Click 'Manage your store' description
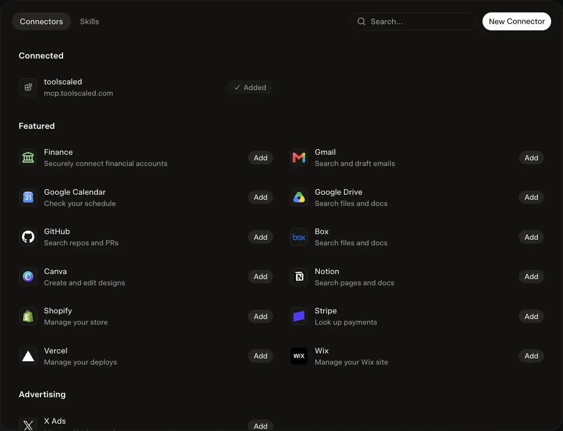The width and height of the screenshot is (563, 431). [76, 322]
